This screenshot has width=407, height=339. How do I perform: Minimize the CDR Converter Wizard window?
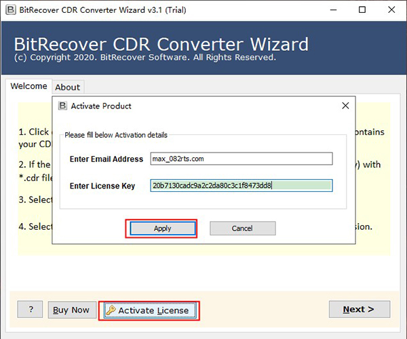coord(333,10)
